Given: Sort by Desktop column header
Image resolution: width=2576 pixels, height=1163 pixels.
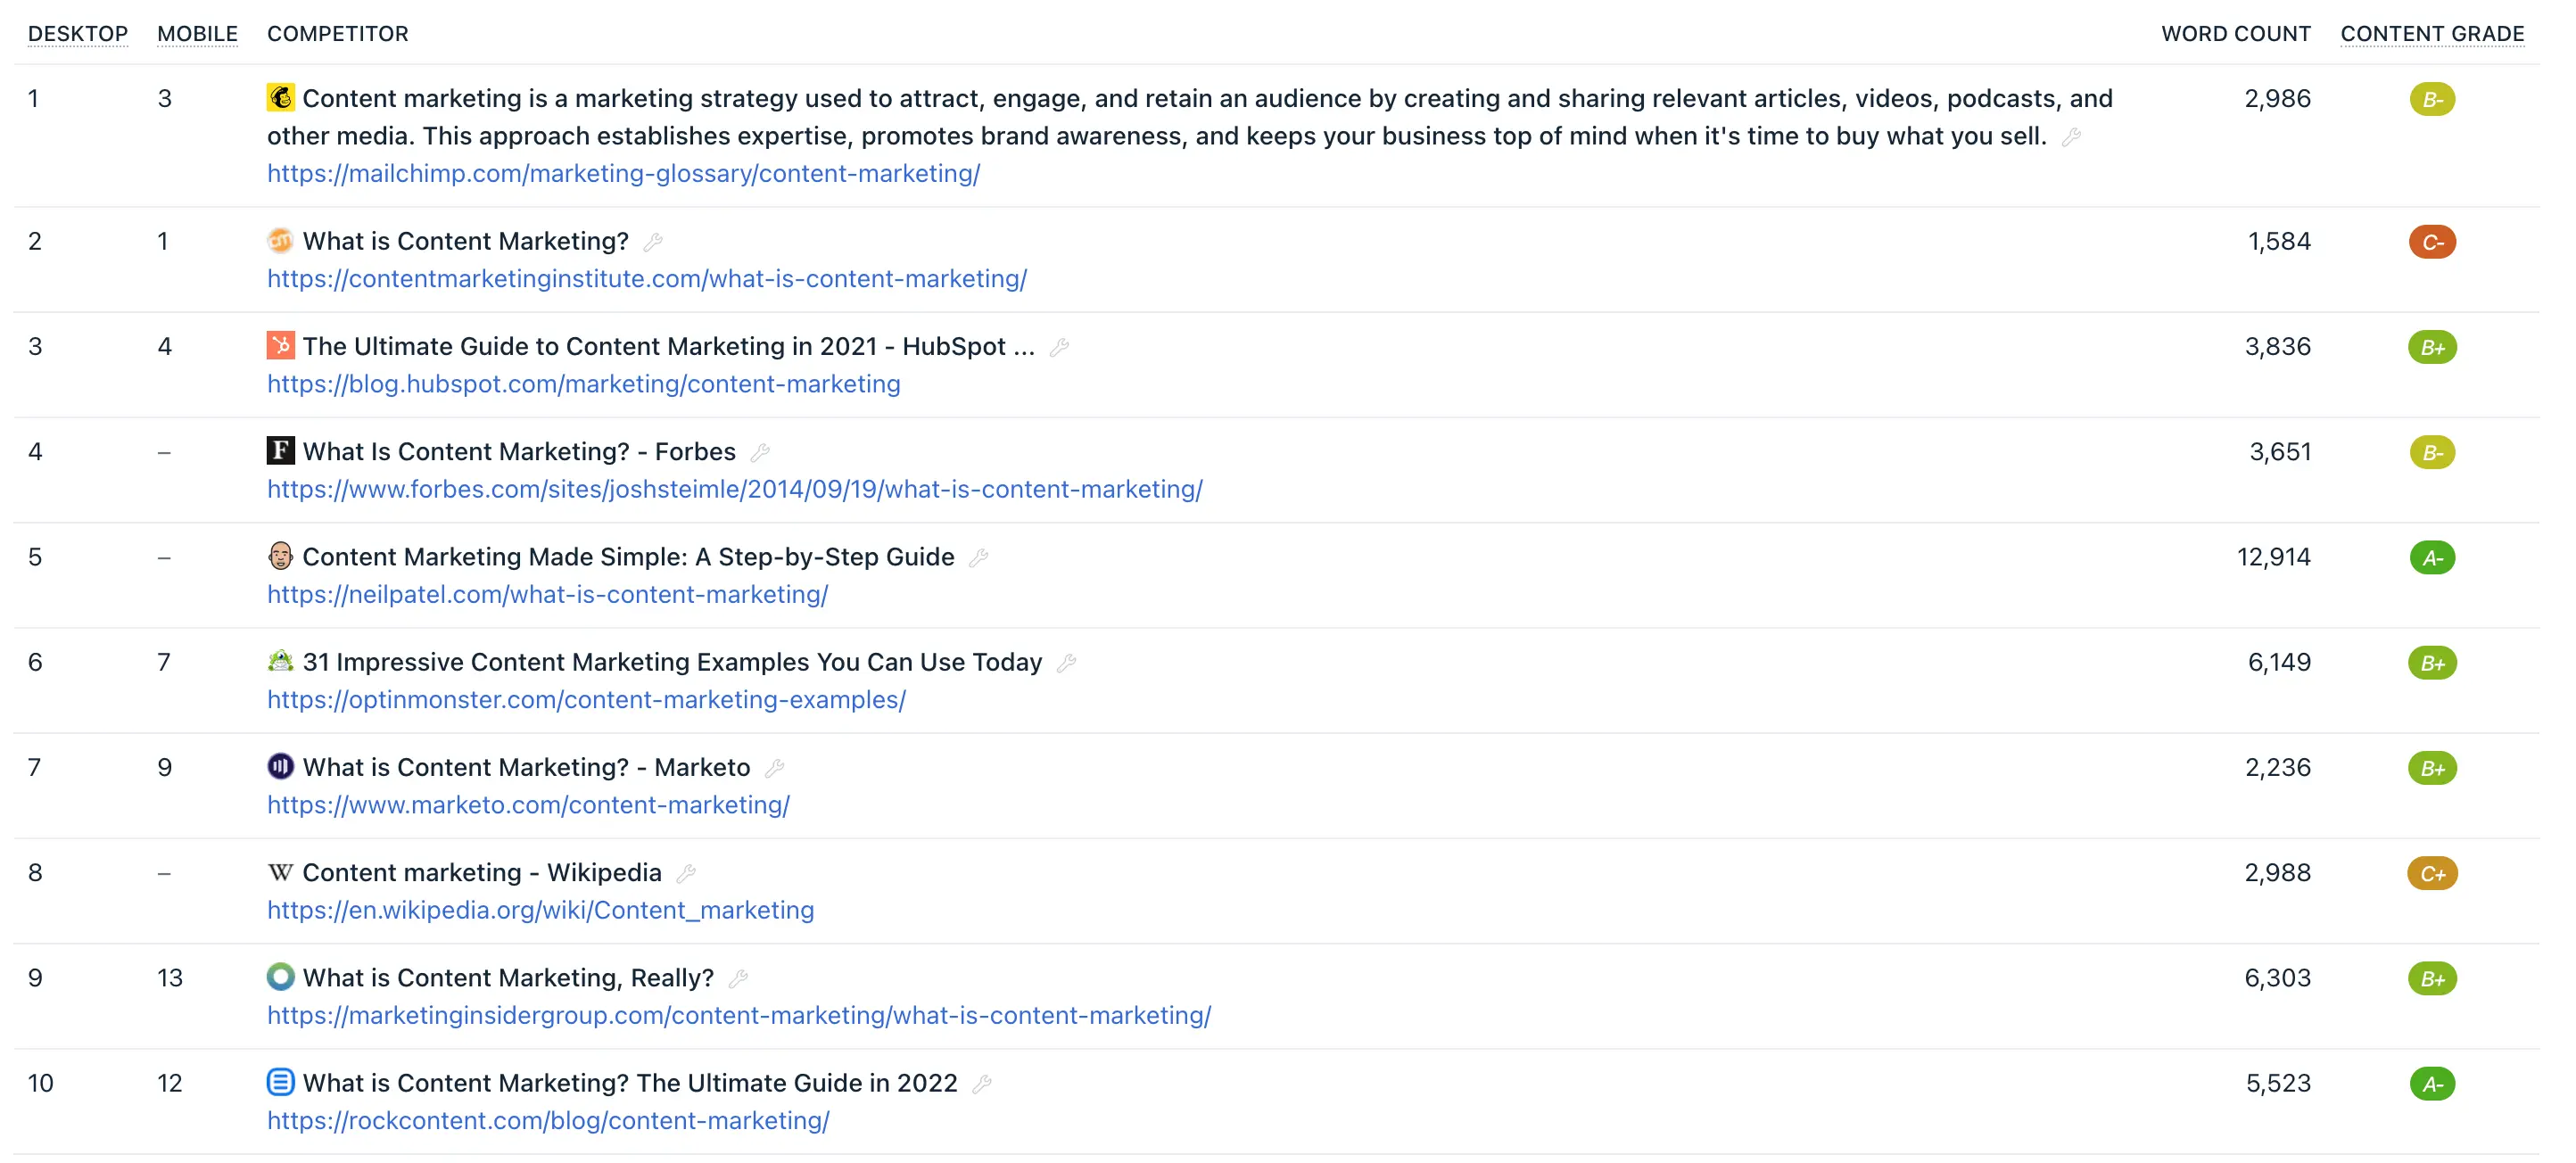Looking at the screenshot, I should pos(78,34).
